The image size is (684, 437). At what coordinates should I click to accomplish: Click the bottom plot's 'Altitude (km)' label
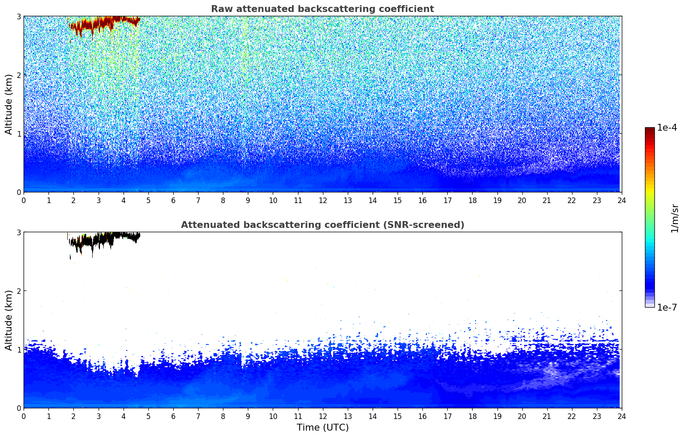[x=9, y=320]
